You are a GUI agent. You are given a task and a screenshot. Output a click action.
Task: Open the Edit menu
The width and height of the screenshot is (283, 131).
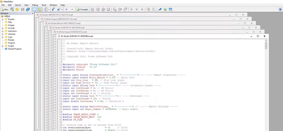pyautogui.click(x=10, y=5)
